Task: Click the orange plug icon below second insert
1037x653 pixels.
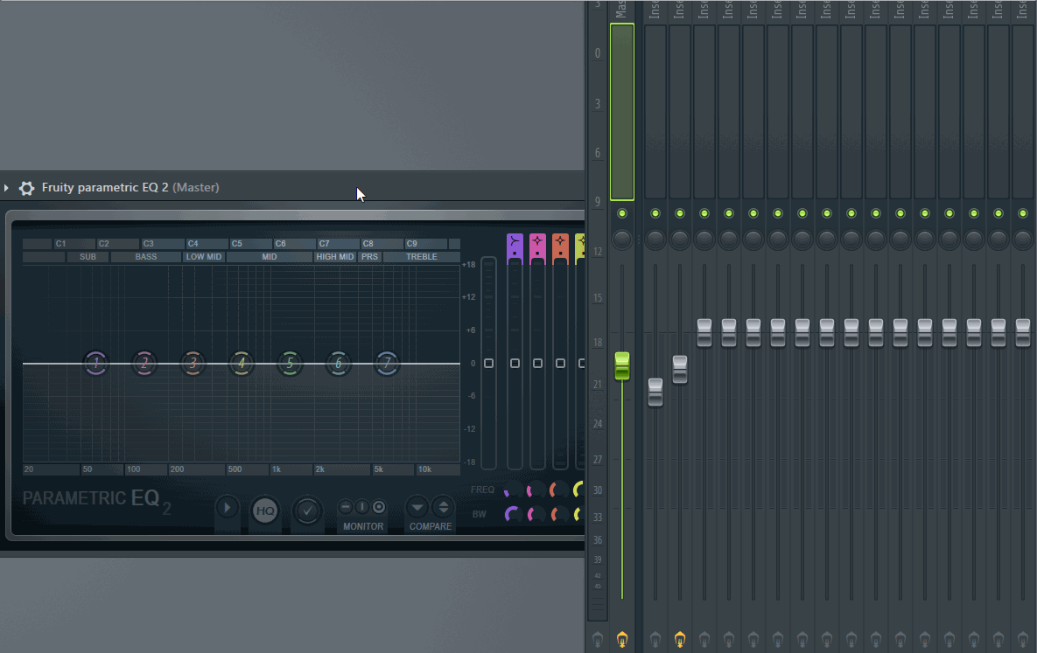Action: (680, 640)
